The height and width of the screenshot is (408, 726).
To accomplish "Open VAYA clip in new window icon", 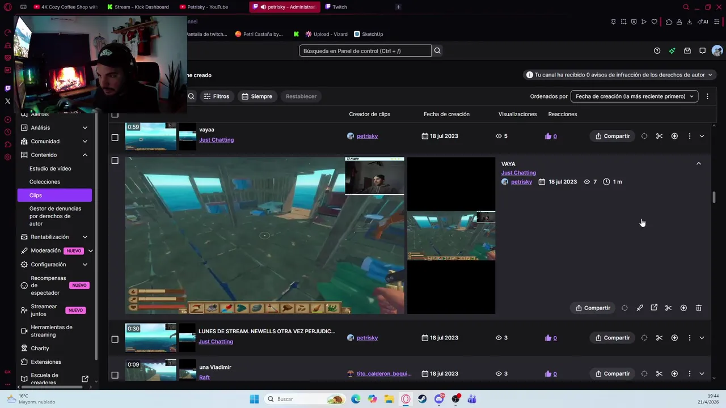I will click(x=654, y=308).
